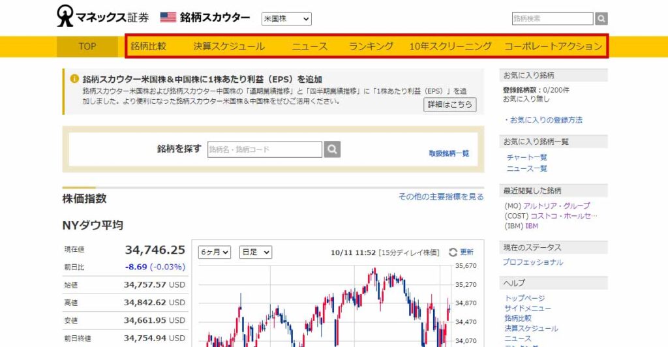Click the 34,754.94 USD previous close value
Viewport: 668px width, 347px height.
[x=155, y=339]
